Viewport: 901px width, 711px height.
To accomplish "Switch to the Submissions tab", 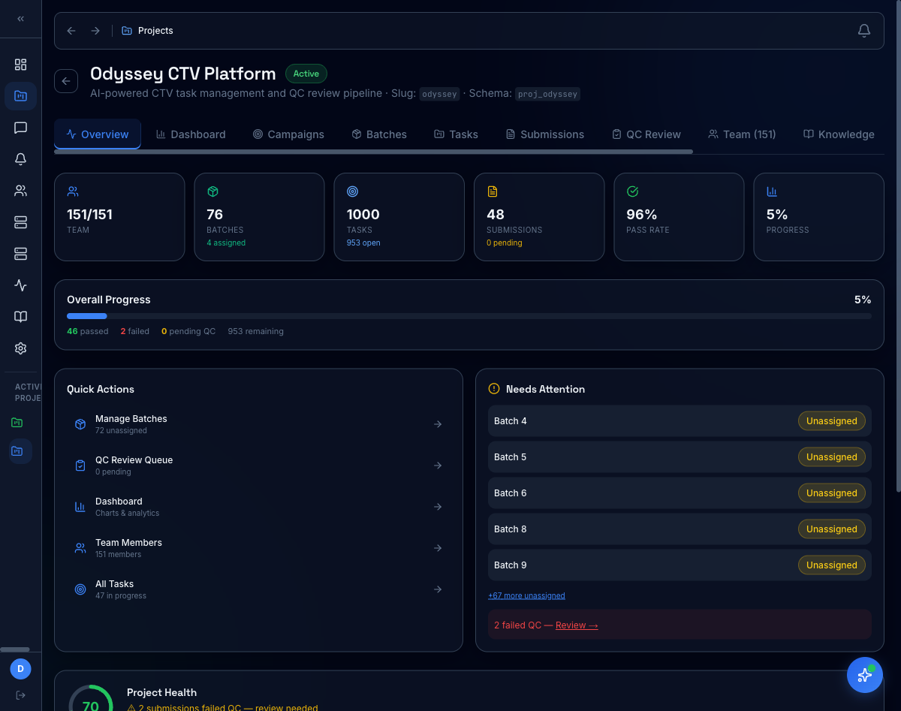I will 545,134.
